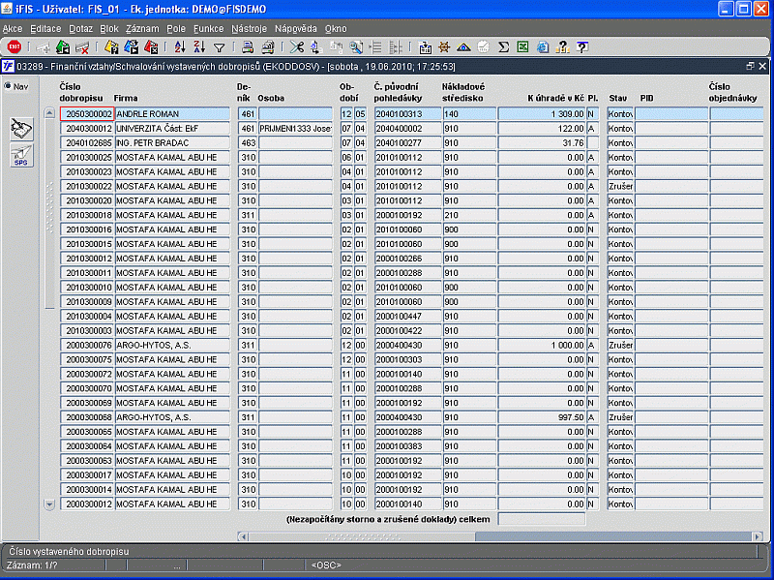The image size is (774, 580).
Task: Click original receivable number 2040400002
Action: [x=407, y=129]
